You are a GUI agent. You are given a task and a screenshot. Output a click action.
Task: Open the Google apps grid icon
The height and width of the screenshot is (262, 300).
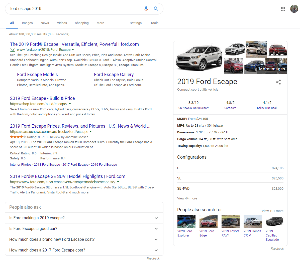(283, 9)
